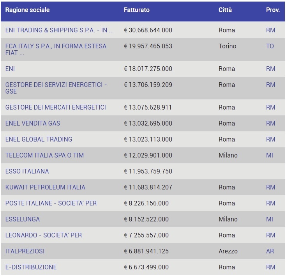
Task: Open the E-DISTRIBUZIONE company link
Action: click(31, 267)
